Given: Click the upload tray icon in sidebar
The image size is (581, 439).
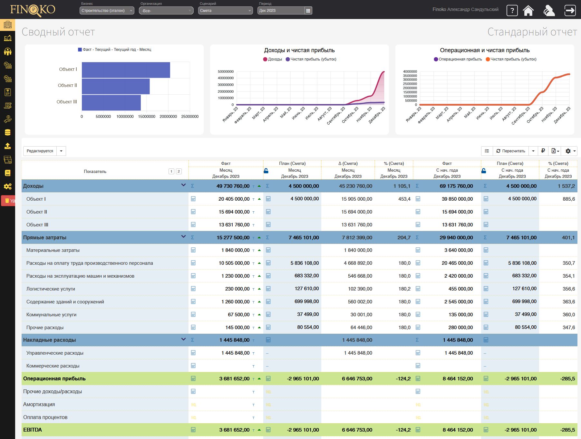Looking at the screenshot, I should (x=7, y=146).
